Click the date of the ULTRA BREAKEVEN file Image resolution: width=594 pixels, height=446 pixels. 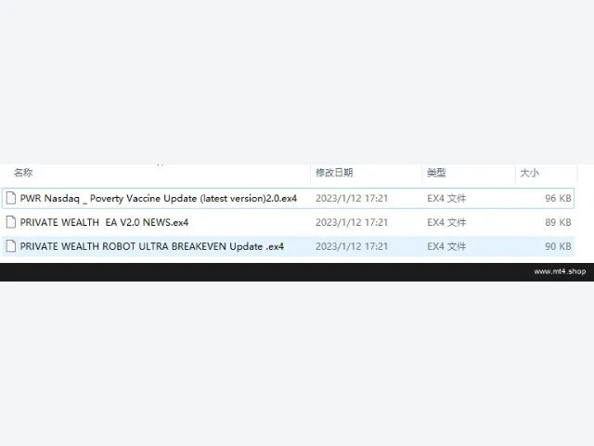click(x=352, y=246)
